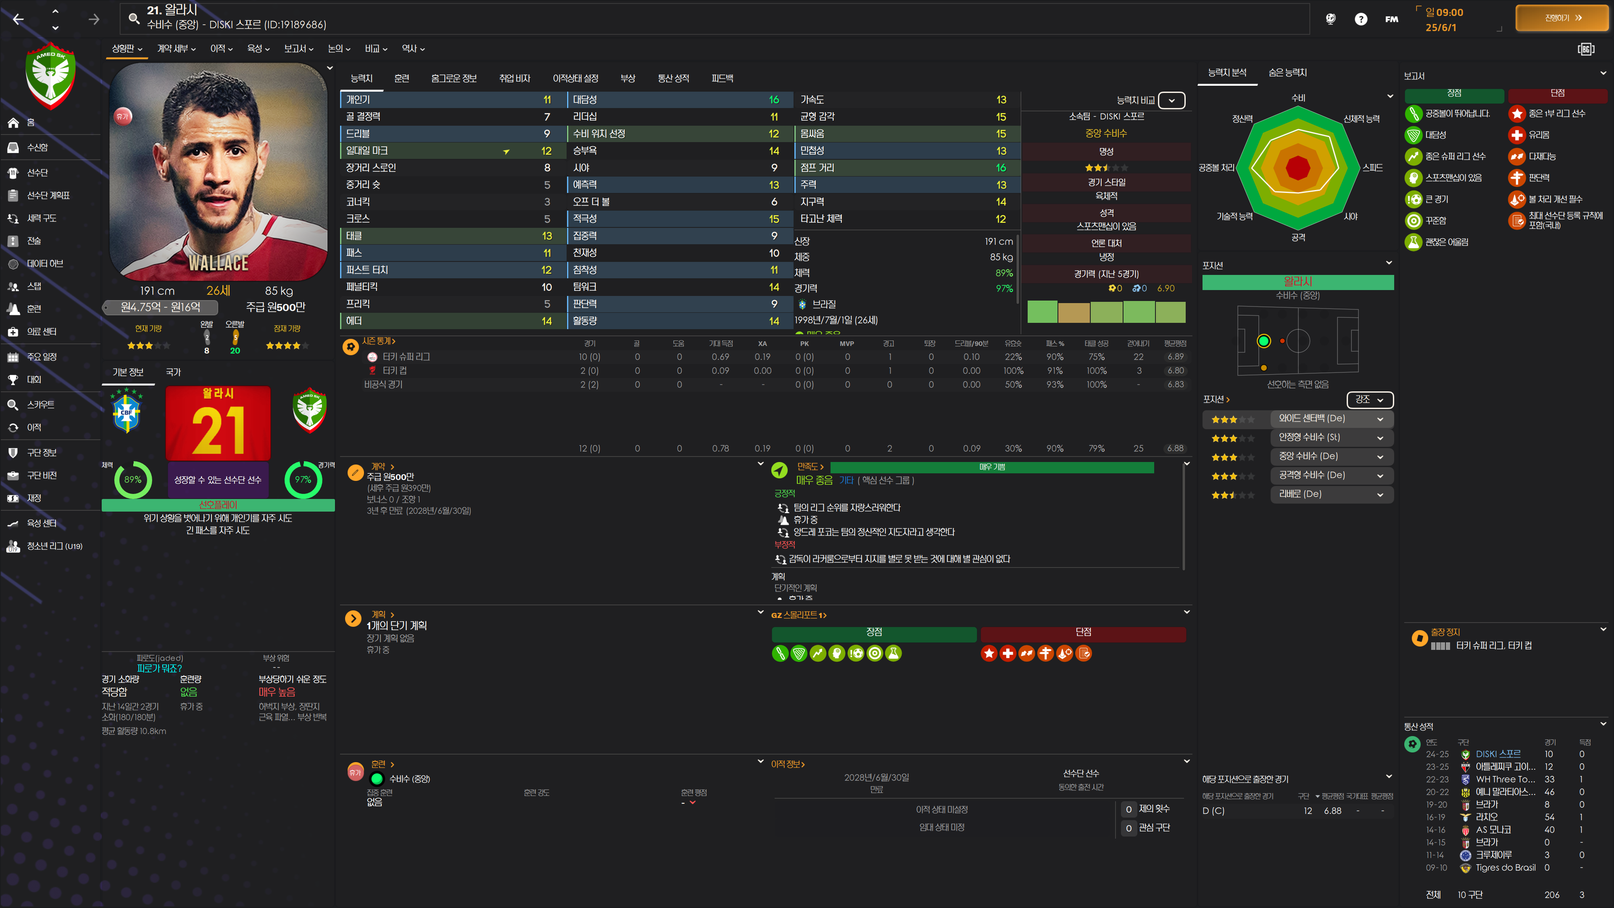Open the GZ 스몰리포트 link
Image resolution: width=1614 pixels, height=908 pixels.
pyautogui.click(x=798, y=615)
